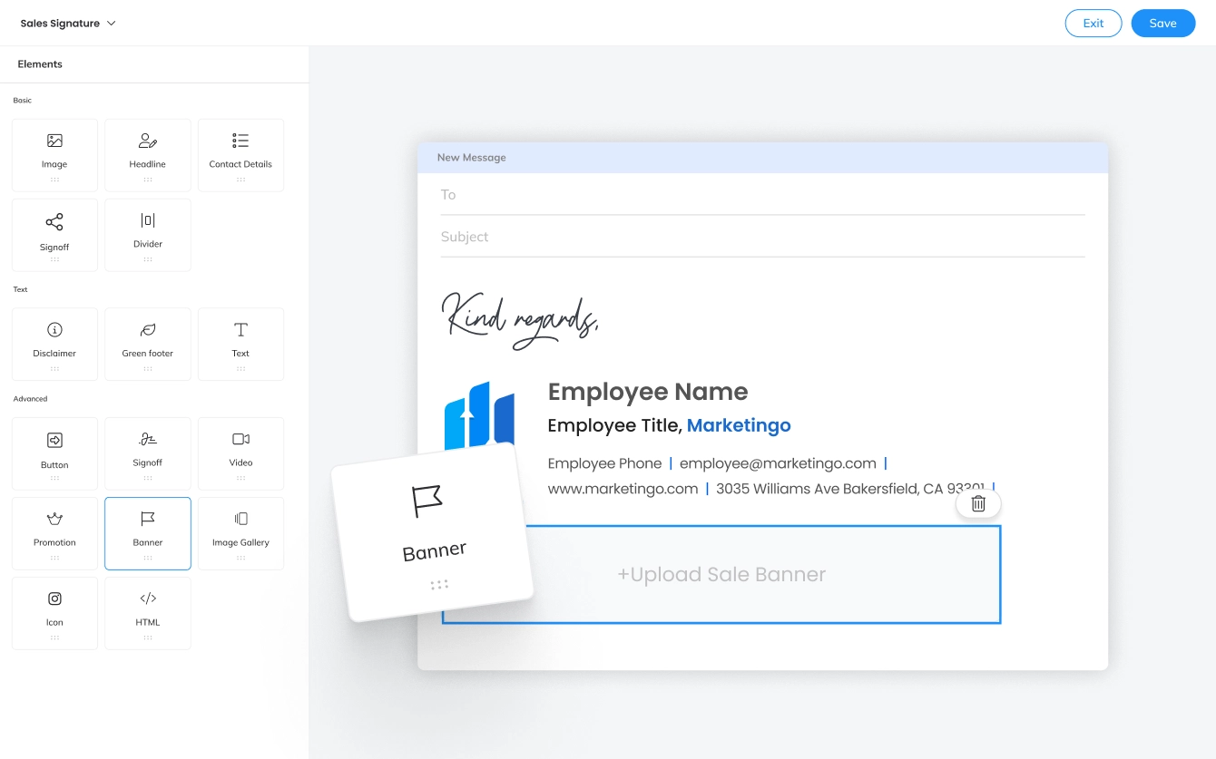Select the Disclaimer text element
The image size is (1216, 759).
pyautogui.click(x=54, y=344)
